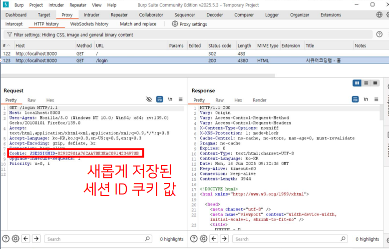This screenshot has width=389, height=249.
Task: Open Response pane hamburger options menu
Action: 376,99
